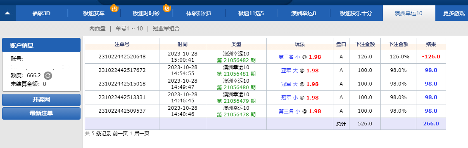468x148 pixels.
Task: Click page number 1 in pagination
Action: tap(131, 134)
